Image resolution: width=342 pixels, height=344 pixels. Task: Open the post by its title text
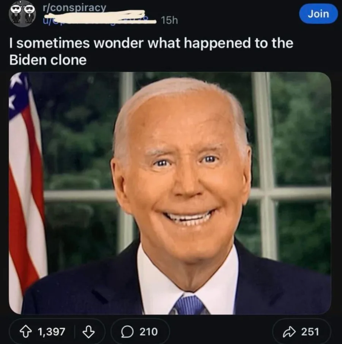point(151,43)
